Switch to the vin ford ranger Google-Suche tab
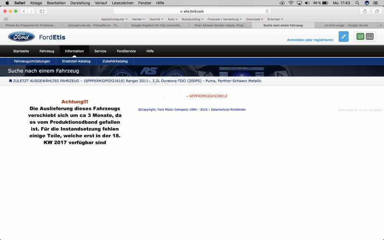384x240 pixels. click(x=346, y=25)
